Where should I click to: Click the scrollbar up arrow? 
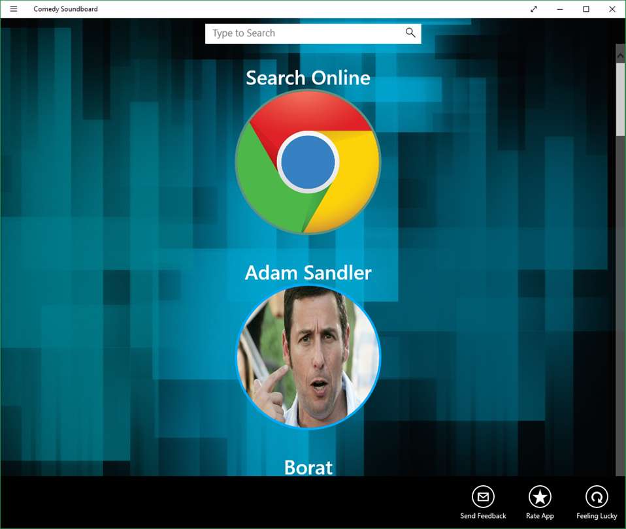coord(620,56)
